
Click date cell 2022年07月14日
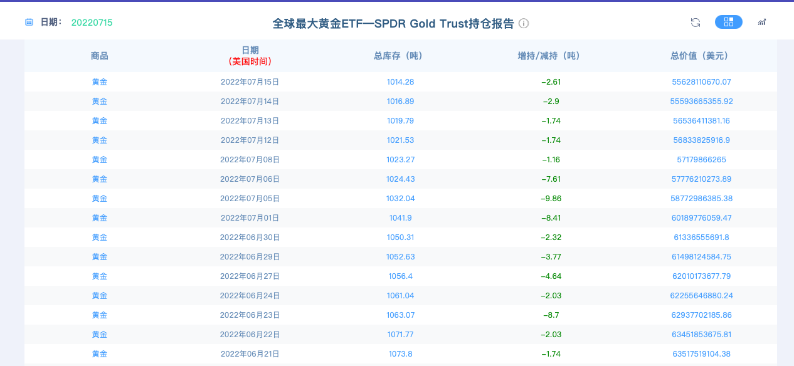coord(250,101)
